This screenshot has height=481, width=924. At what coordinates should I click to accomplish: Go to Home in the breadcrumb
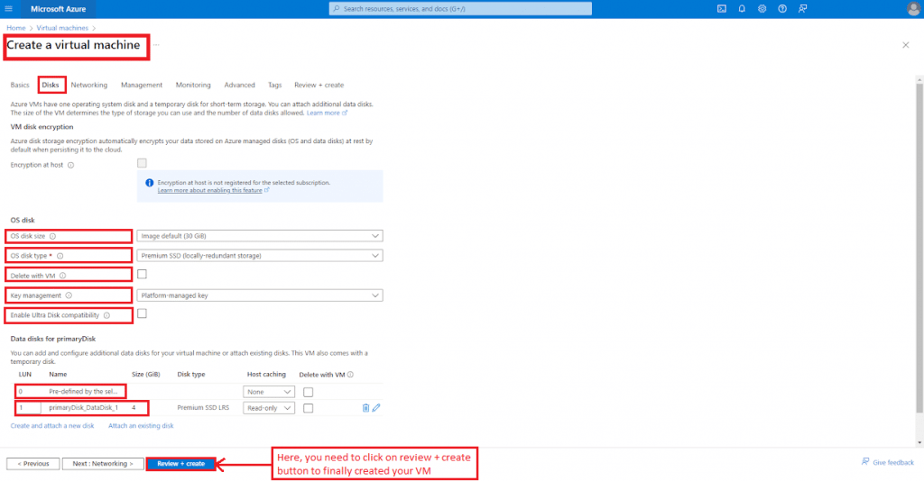pyautogui.click(x=16, y=28)
